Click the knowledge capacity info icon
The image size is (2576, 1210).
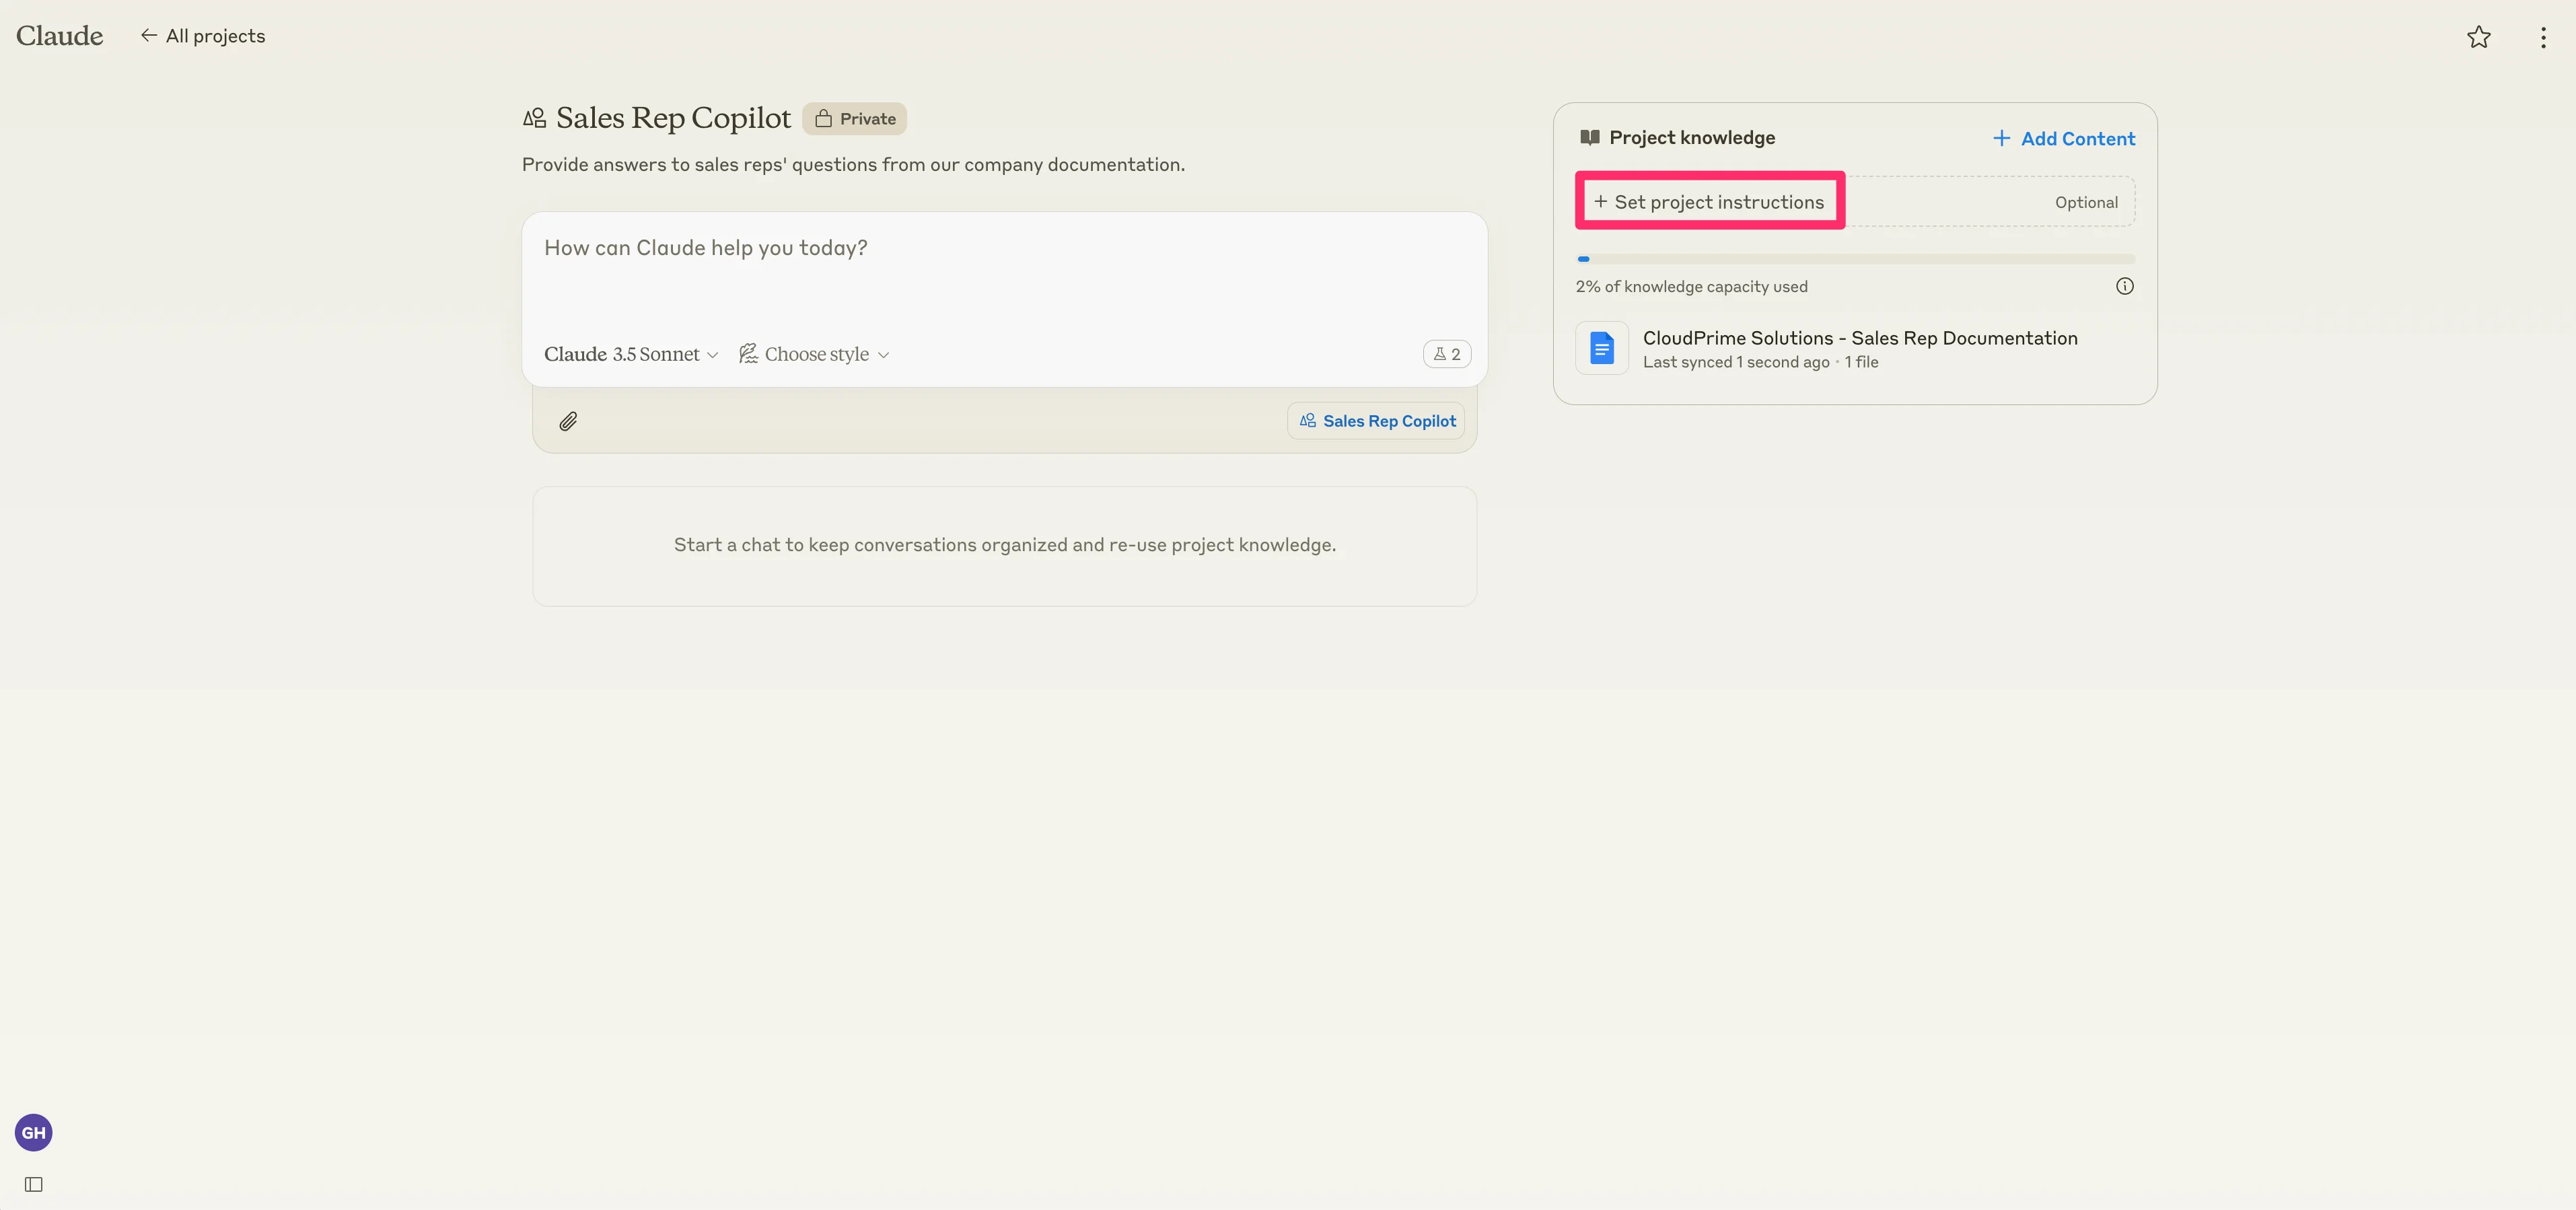[x=2124, y=286]
